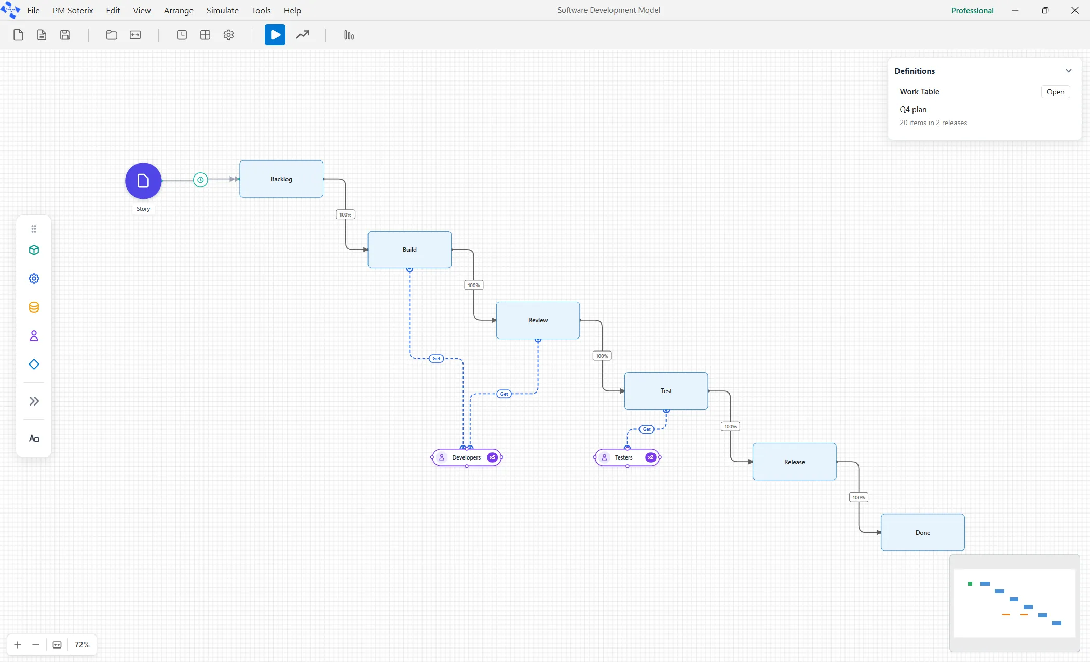Image resolution: width=1090 pixels, height=662 pixels.
Task: Open the Work Table
Action: 1055,92
